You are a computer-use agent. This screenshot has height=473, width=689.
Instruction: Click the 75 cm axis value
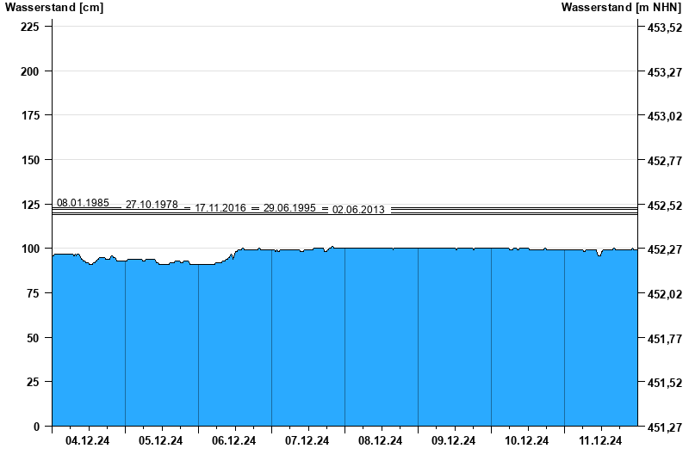(x=33, y=293)
